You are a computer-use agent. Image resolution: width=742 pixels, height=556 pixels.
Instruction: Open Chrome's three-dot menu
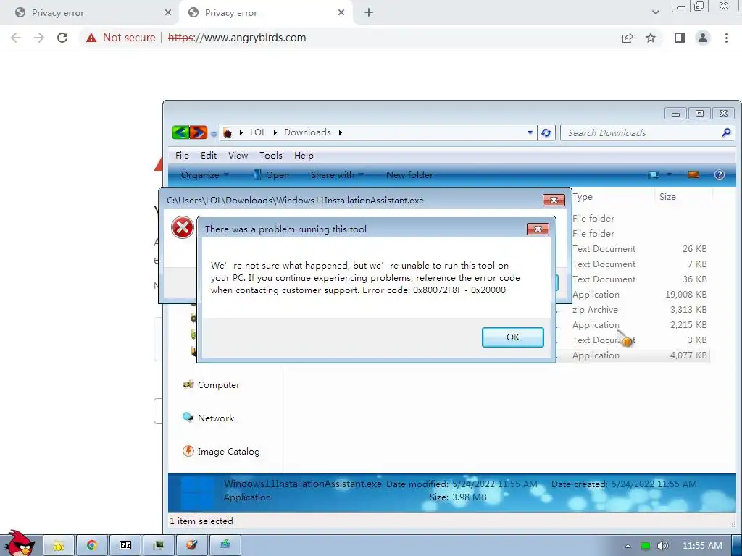[726, 38]
